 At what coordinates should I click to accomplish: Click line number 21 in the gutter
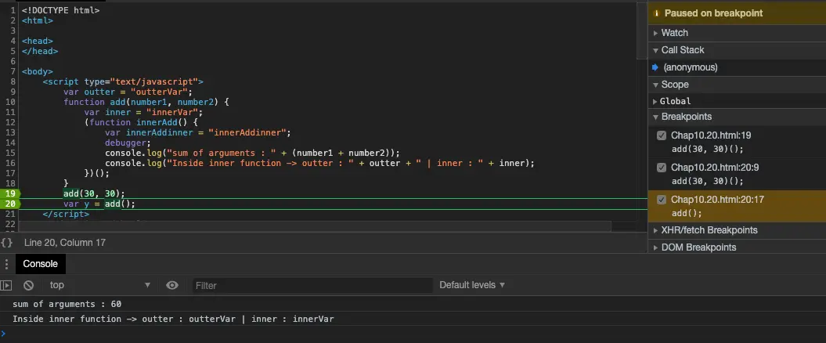tap(10, 214)
